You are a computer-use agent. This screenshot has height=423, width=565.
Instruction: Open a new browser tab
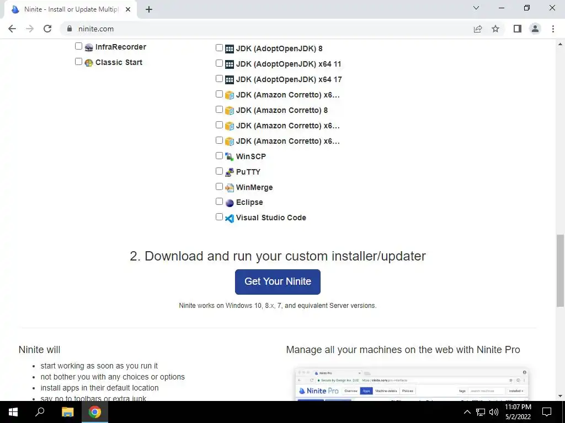149,9
